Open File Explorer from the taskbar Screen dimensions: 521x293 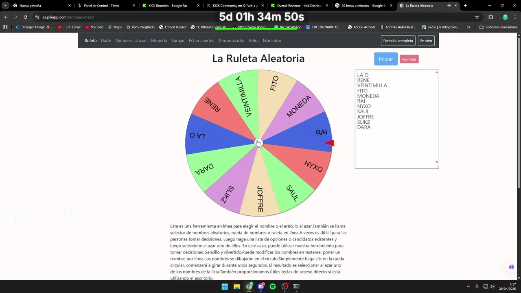click(x=236, y=286)
